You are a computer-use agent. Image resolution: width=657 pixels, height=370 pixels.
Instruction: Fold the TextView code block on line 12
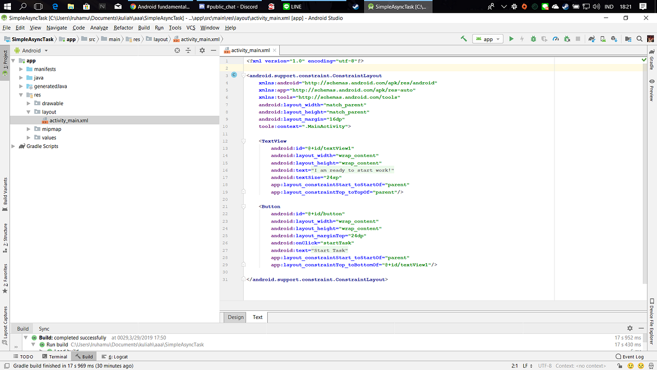[x=243, y=141]
